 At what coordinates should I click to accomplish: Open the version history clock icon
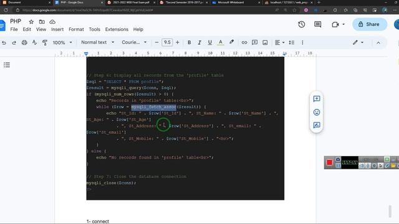click(302, 24)
